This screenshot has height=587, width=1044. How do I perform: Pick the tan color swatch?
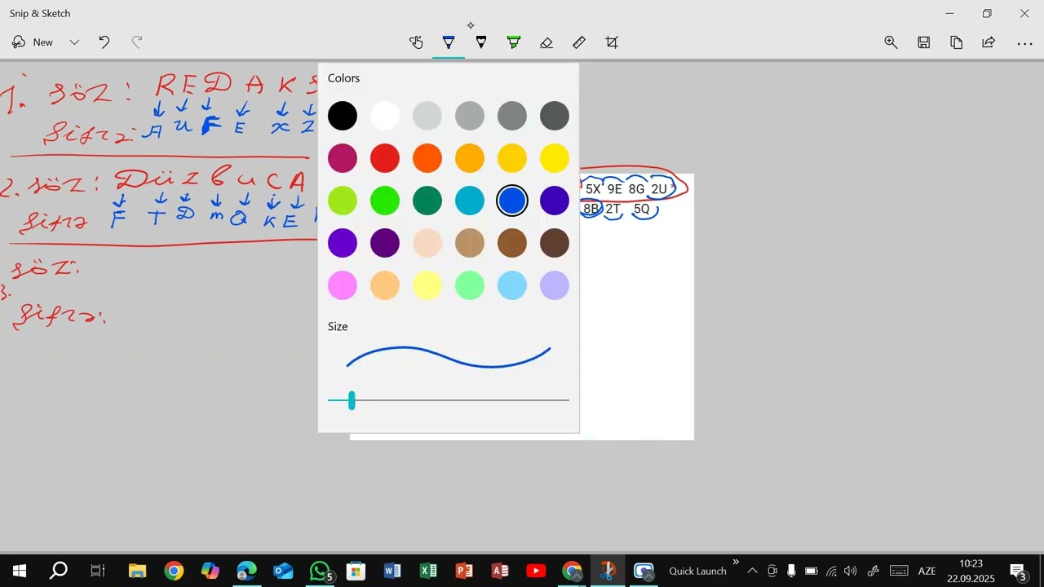[470, 243]
